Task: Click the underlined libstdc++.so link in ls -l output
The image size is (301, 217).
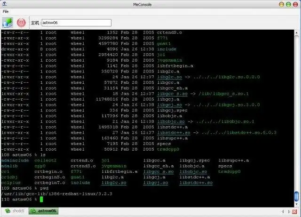Action: pos(174,133)
